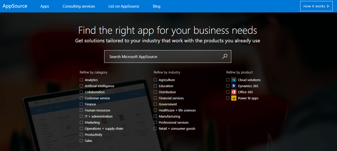
Task: Go to Consulting services
Action: (x=79, y=6)
